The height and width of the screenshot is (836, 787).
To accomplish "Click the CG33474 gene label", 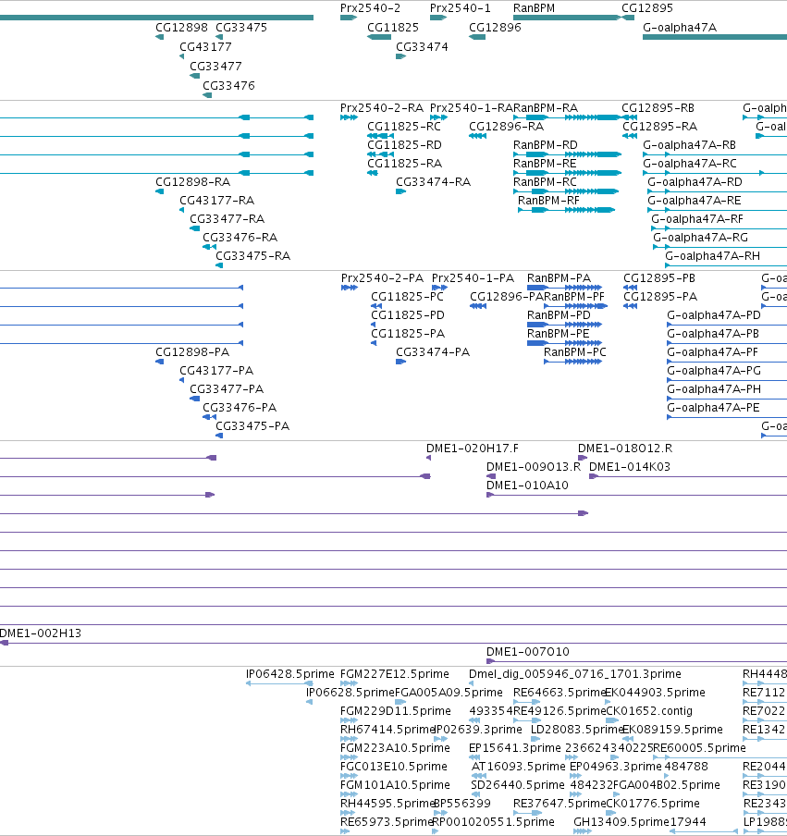I will pyautogui.click(x=422, y=47).
